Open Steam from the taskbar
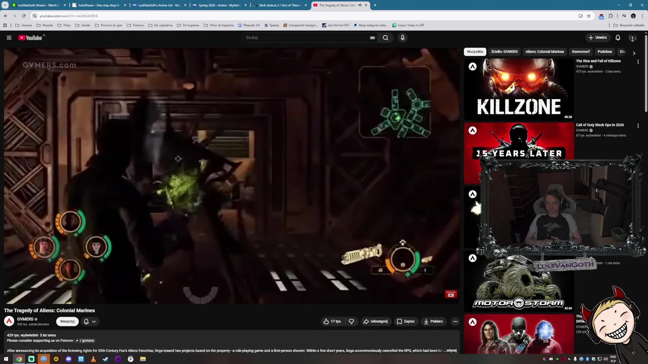The height and width of the screenshot is (364, 648). click(x=105, y=359)
